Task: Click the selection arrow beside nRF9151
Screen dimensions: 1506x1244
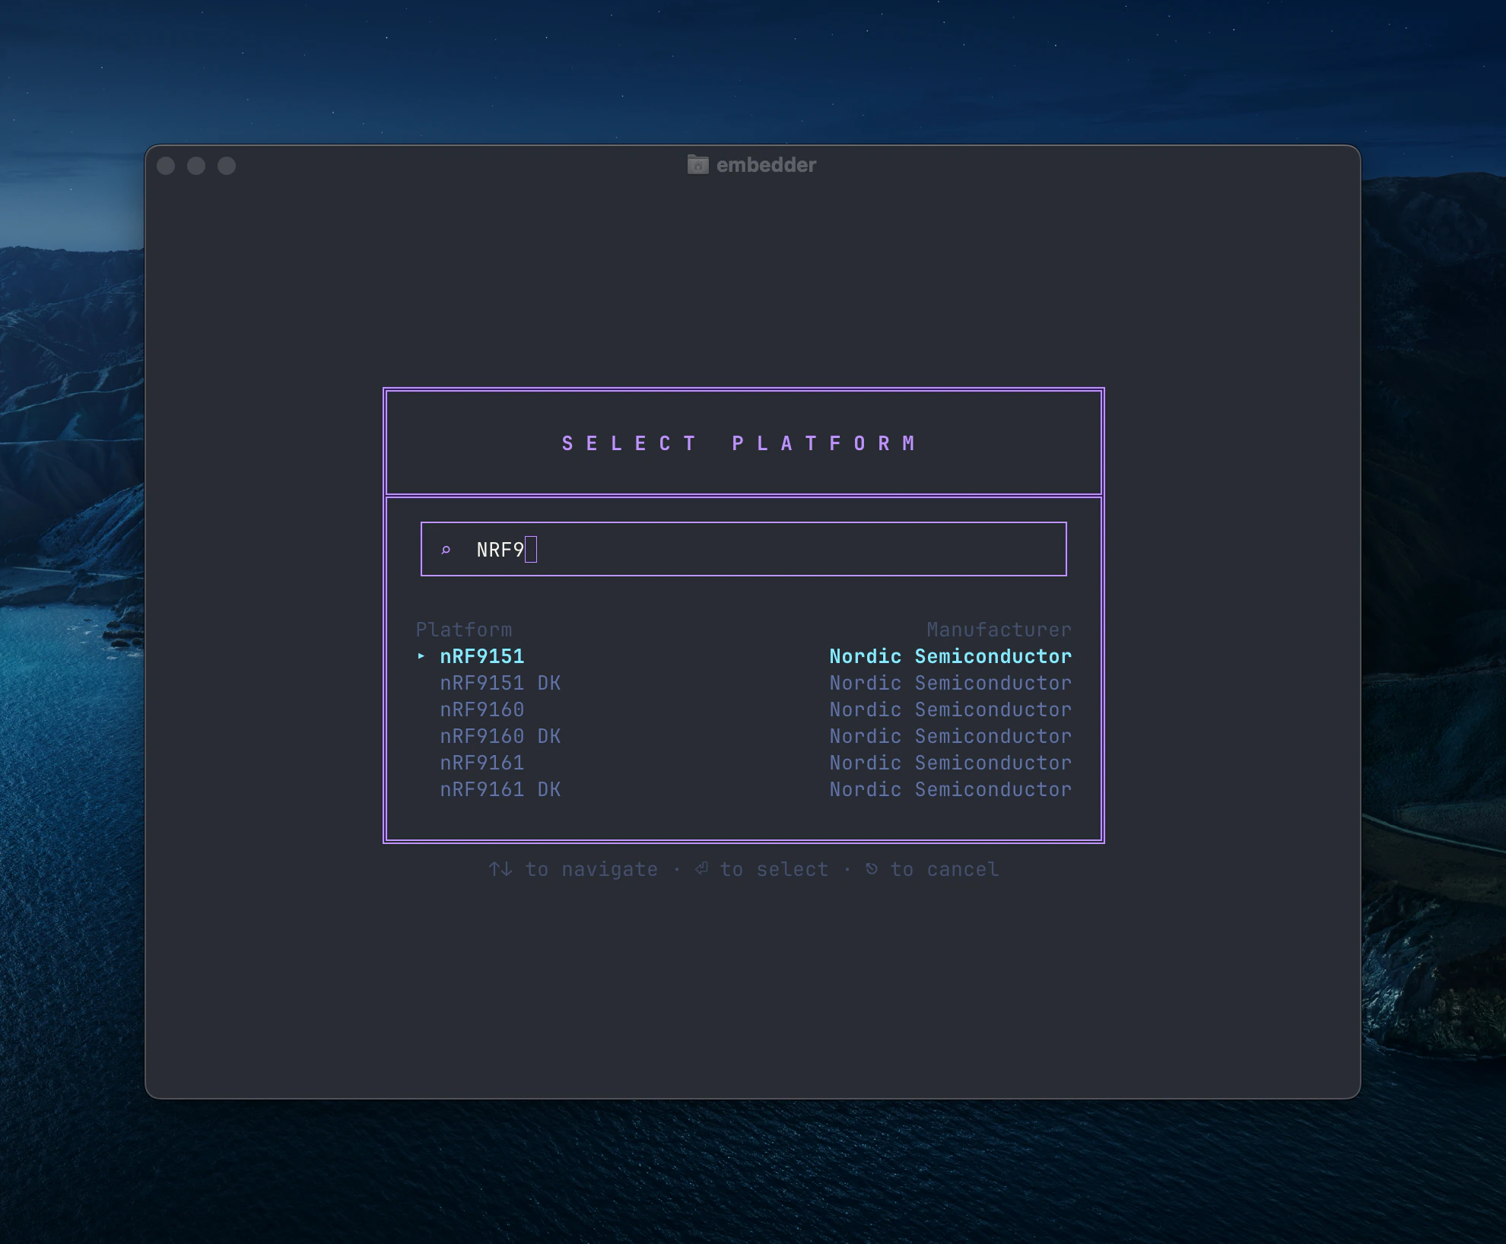Action: pyautogui.click(x=421, y=655)
